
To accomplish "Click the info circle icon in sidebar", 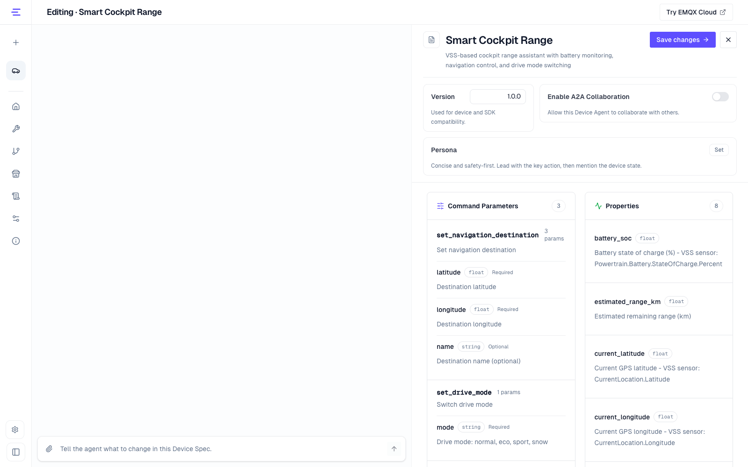I will (x=16, y=241).
